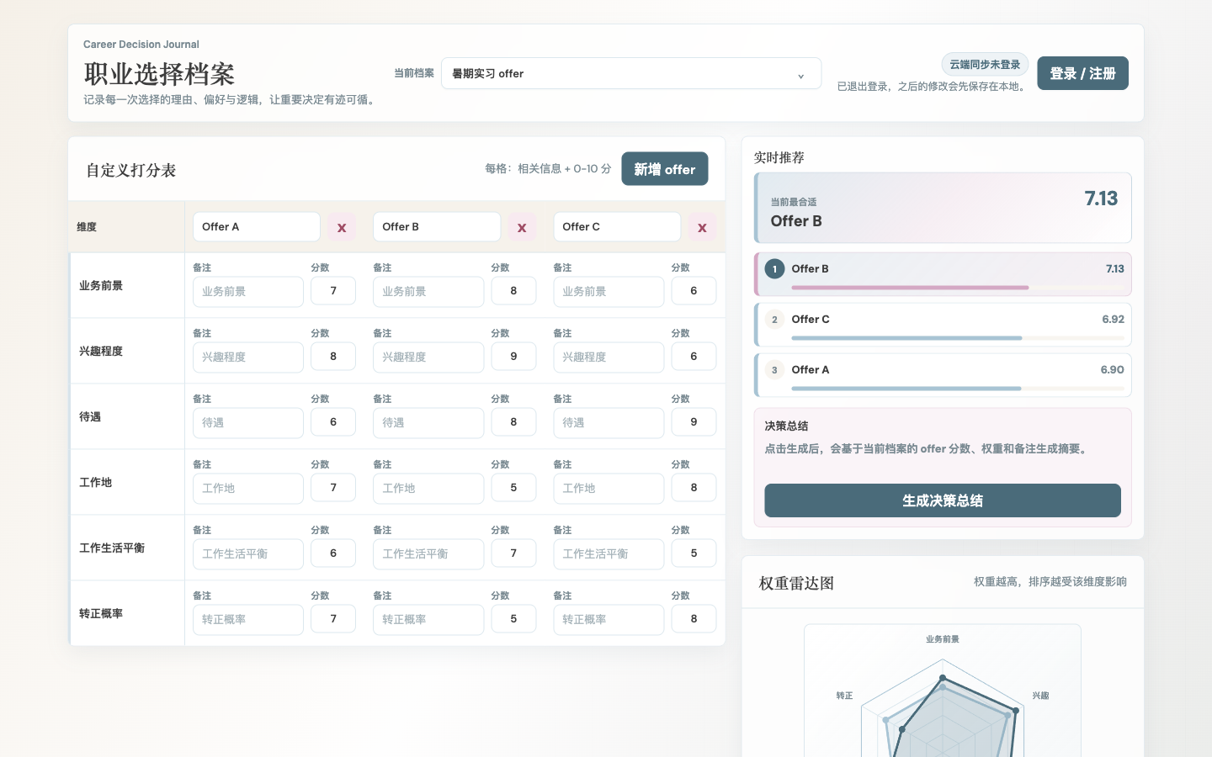The height and width of the screenshot is (757, 1212).
Task: Focus Offer A 工作地 score box
Action: (333, 488)
